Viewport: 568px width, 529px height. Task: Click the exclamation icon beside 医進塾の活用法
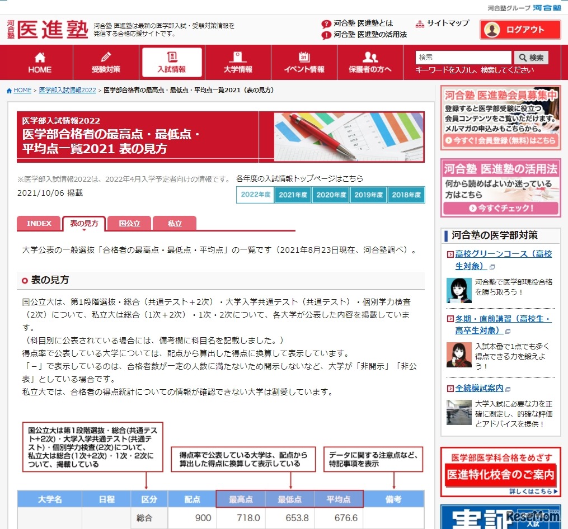tap(326, 35)
